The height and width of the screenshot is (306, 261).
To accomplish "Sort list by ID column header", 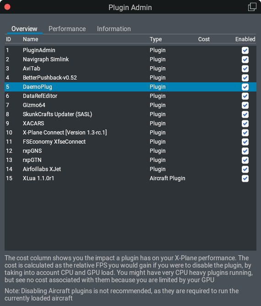I will coord(8,39).
